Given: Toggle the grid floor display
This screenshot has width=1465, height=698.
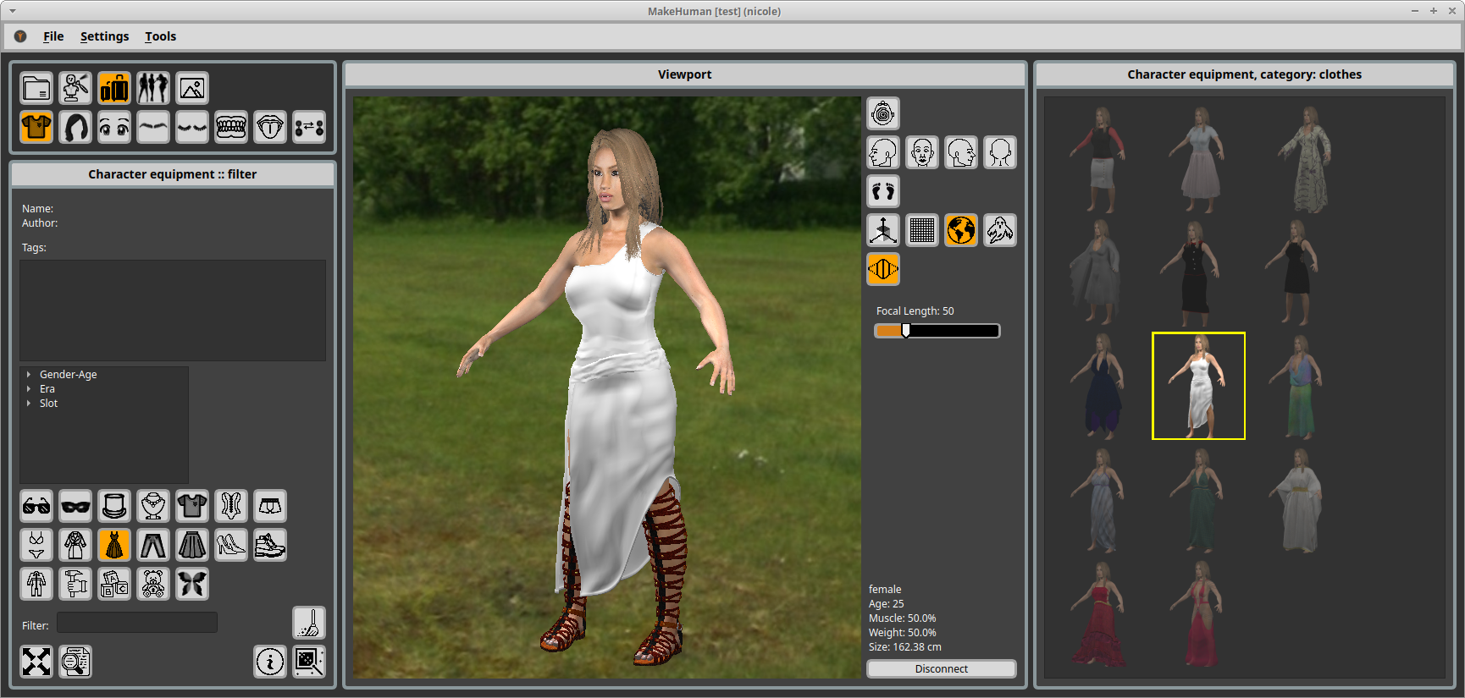Looking at the screenshot, I should click(922, 230).
